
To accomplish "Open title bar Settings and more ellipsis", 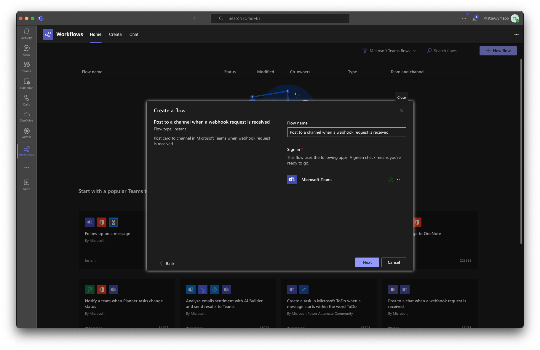I will (464, 18).
